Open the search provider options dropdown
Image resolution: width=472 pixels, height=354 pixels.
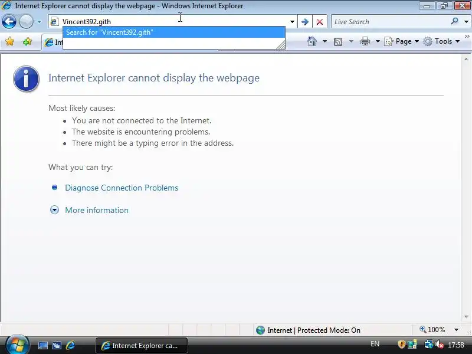tap(466, 22)
